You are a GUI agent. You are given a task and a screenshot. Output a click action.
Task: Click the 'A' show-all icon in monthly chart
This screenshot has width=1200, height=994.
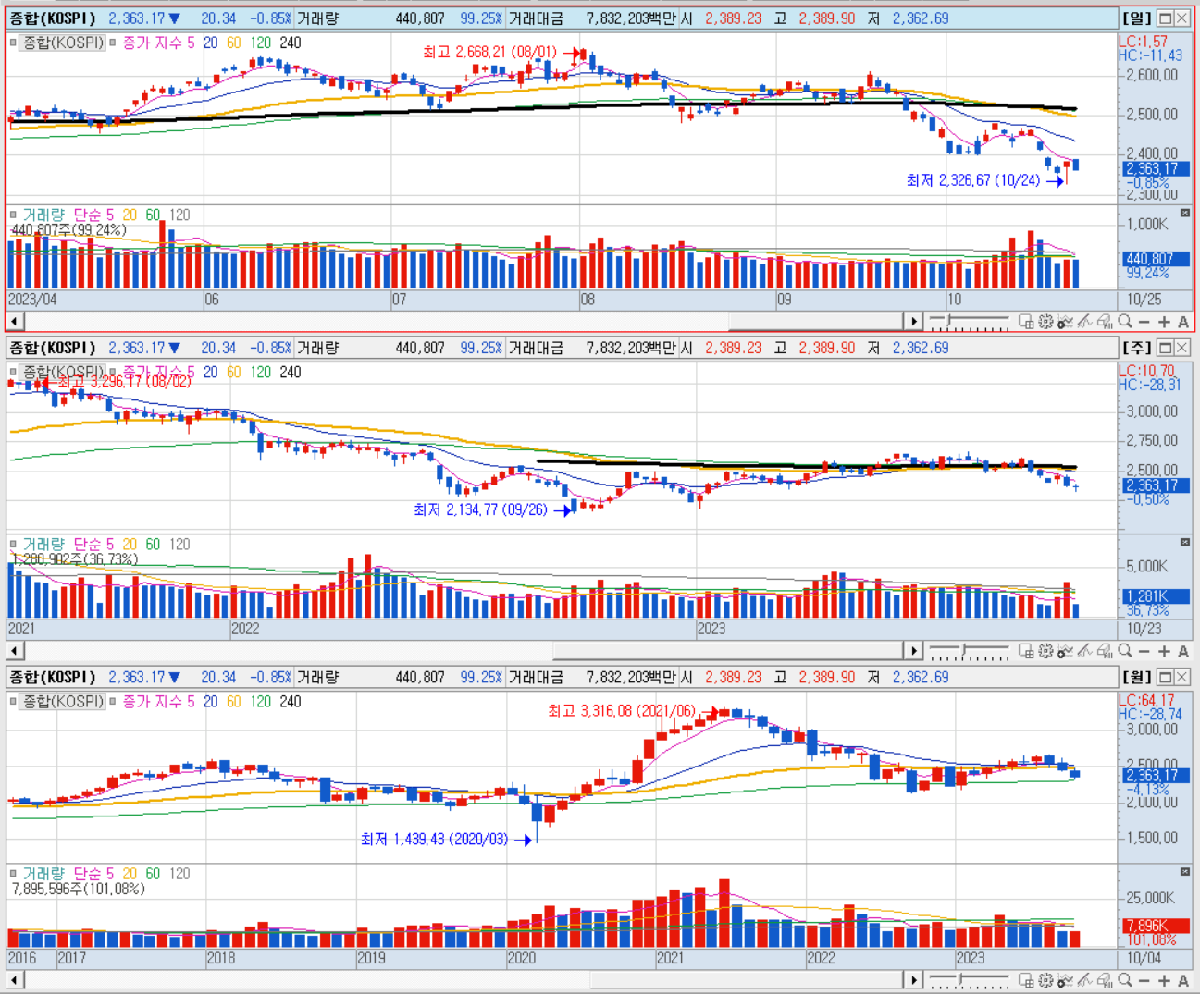pos(1183,980)
